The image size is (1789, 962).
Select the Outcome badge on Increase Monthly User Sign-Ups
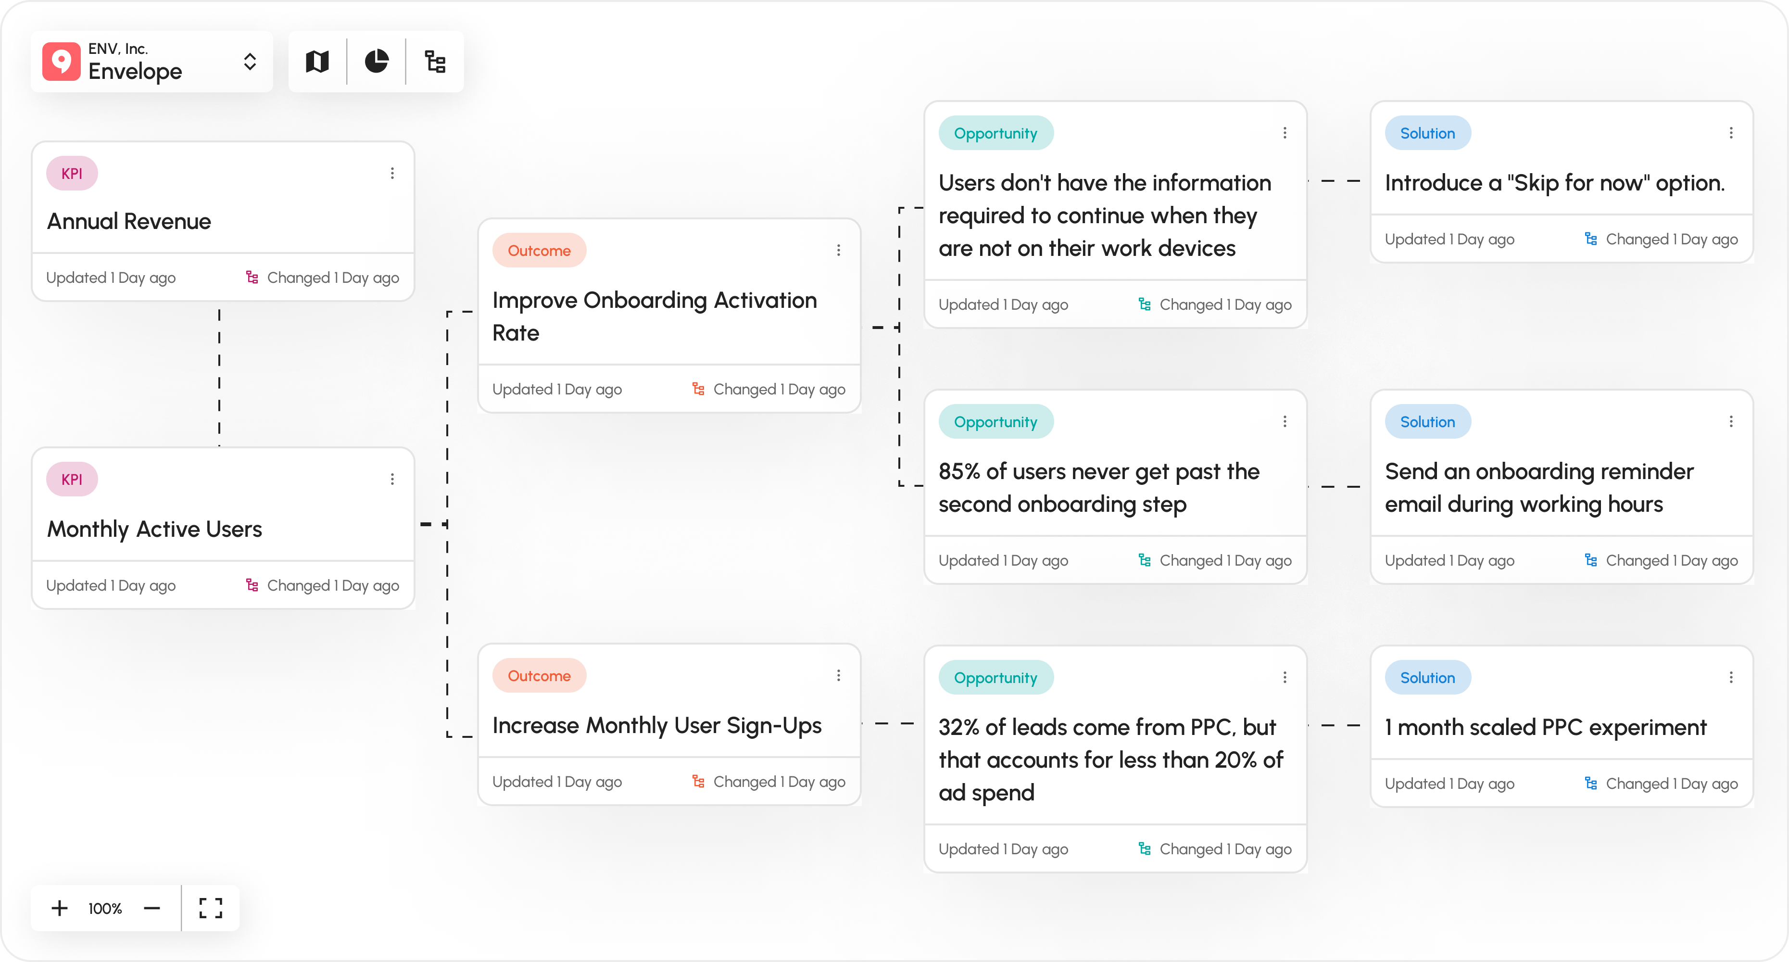539,674
